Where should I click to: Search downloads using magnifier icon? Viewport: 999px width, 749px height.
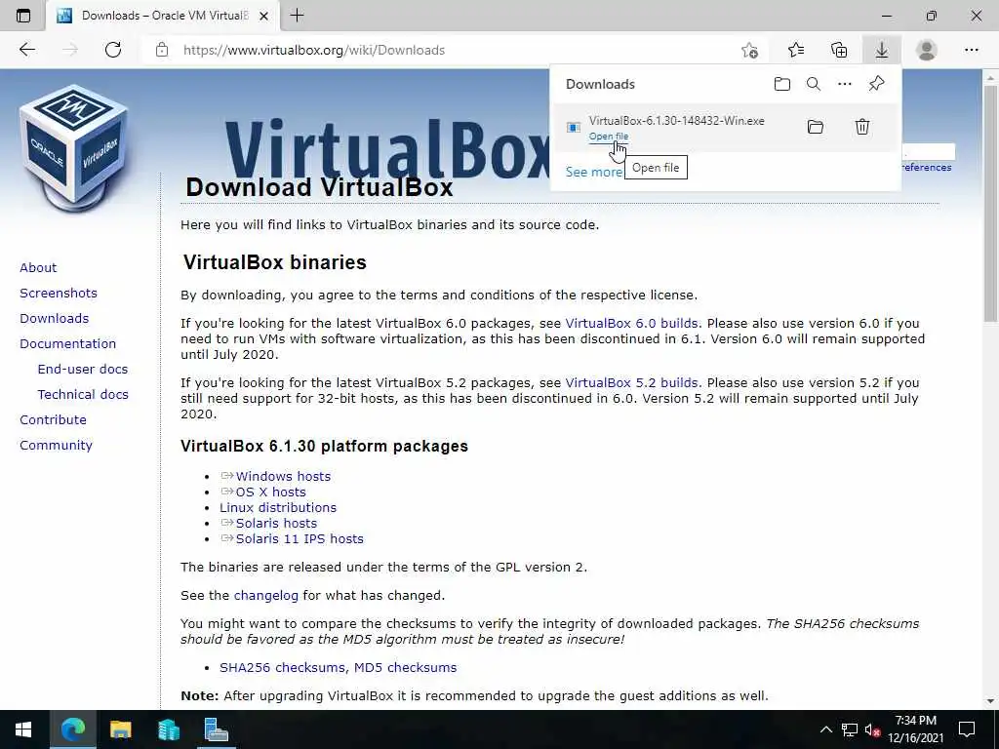coord(814,84)
